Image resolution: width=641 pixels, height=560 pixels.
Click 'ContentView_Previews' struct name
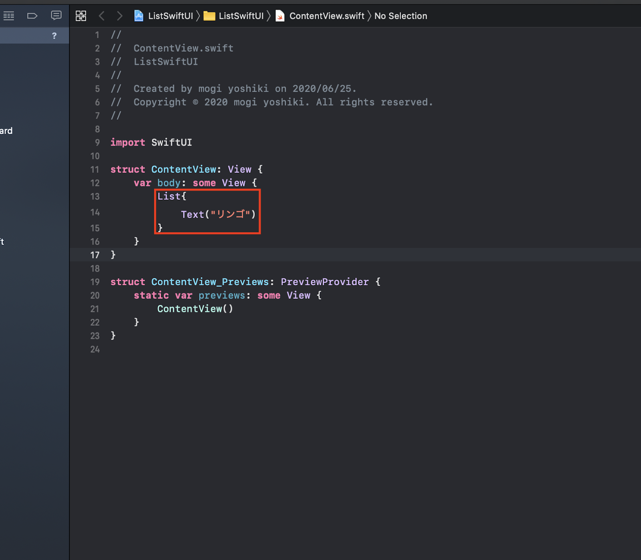point(210,282)
